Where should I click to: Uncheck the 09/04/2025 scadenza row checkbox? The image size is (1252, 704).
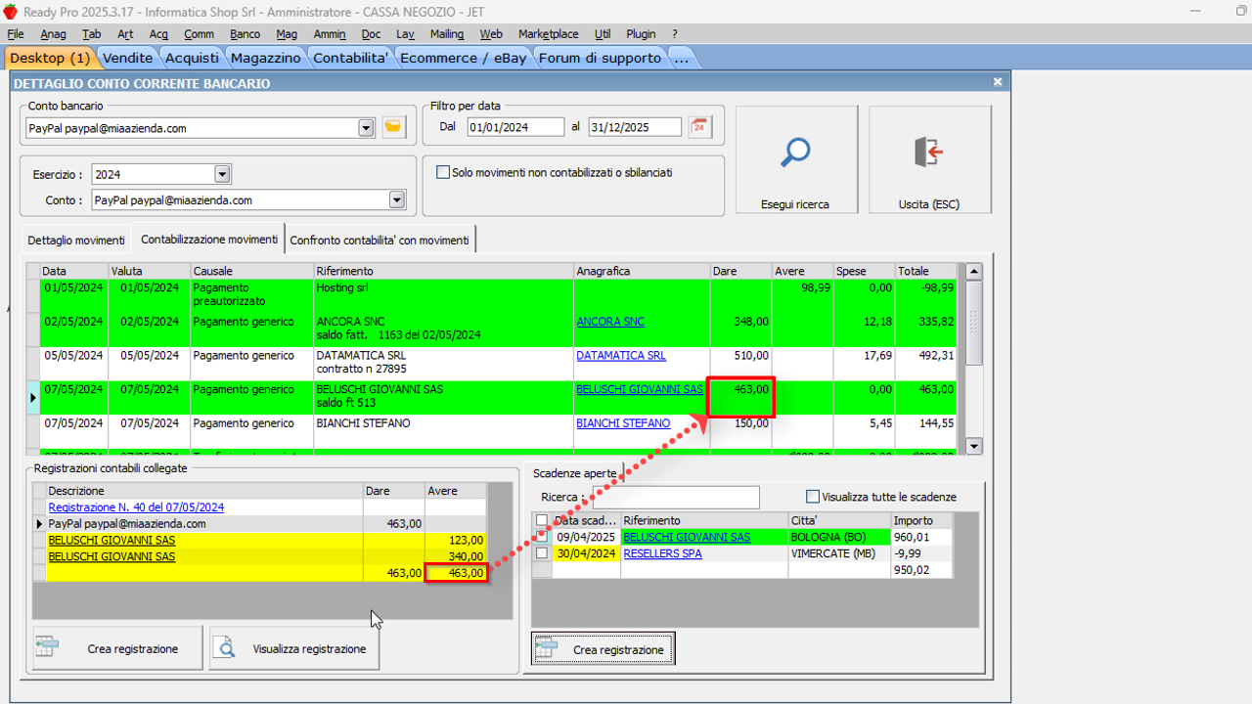542,536
